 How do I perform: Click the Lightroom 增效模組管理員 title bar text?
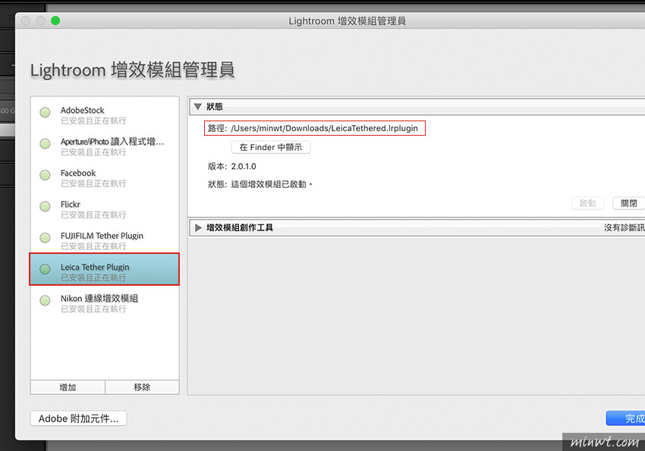click(x=348, y=21)
